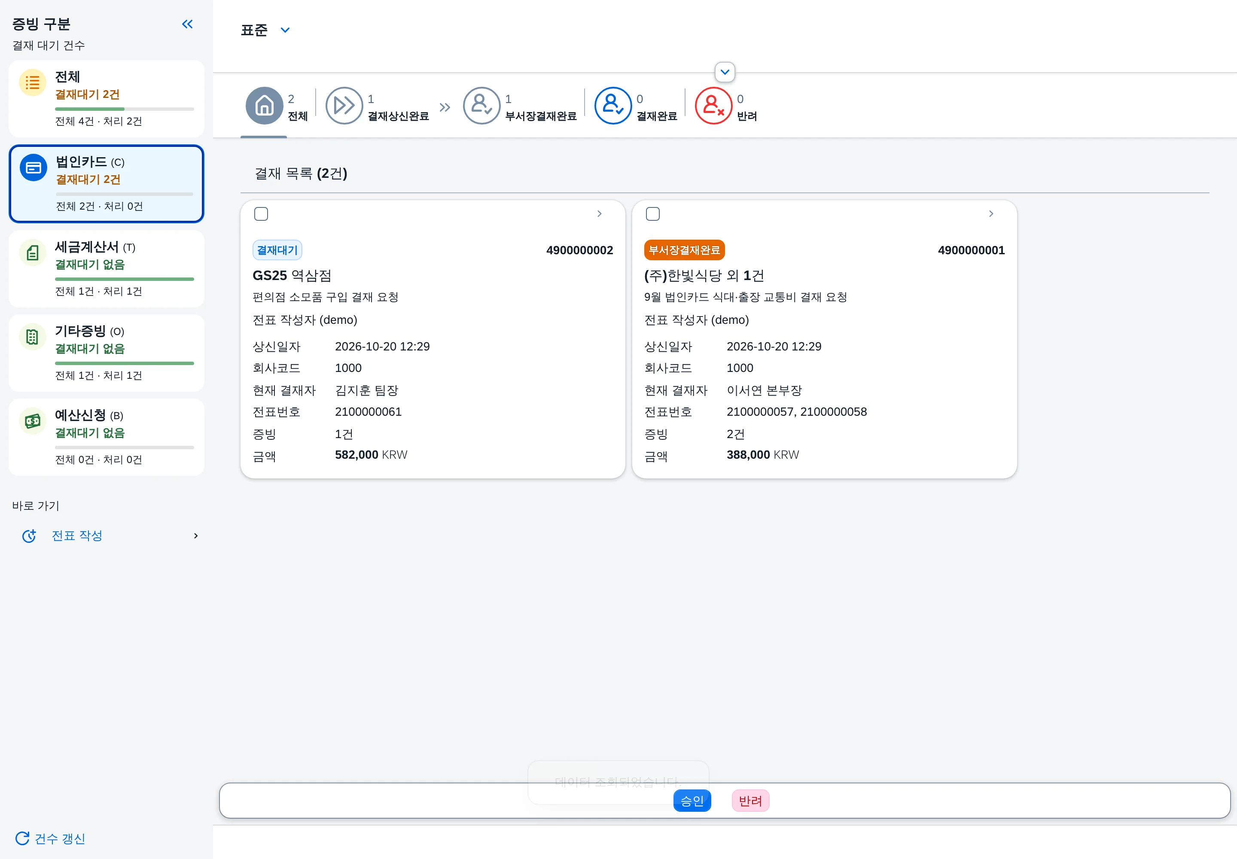This screenshot has width=1237, height=859.
Task: Open details of document 4900000002 via arrow
Action: [599, 213]
